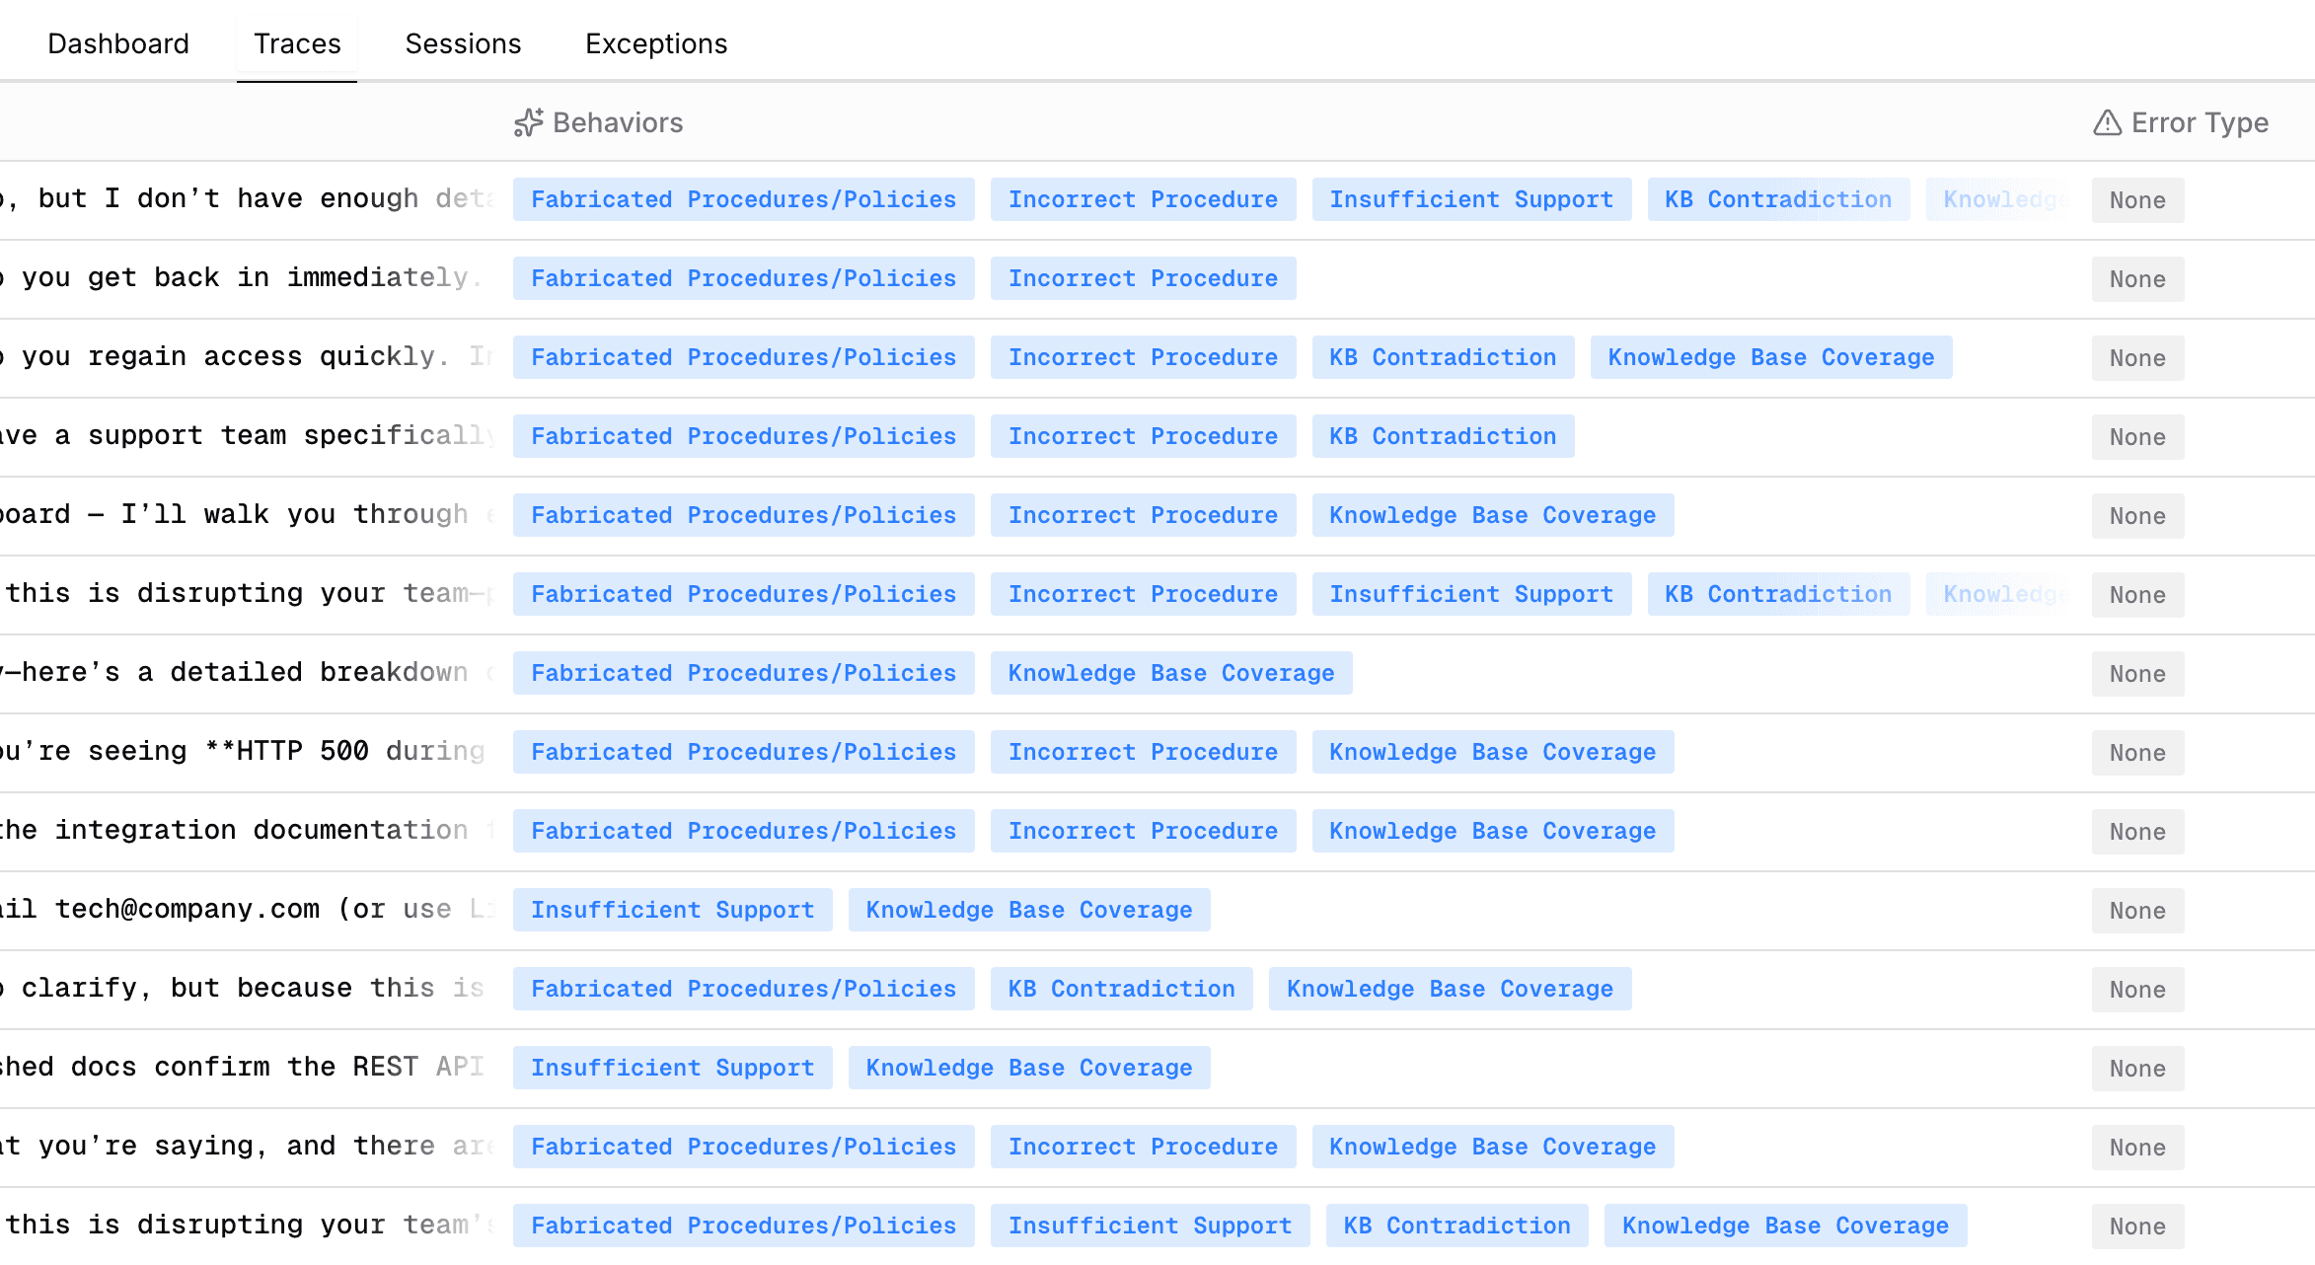Viewport: 2315px width, 1265px height.
Task: Click the Behaviors column header
Action: (x=618, y=122)
